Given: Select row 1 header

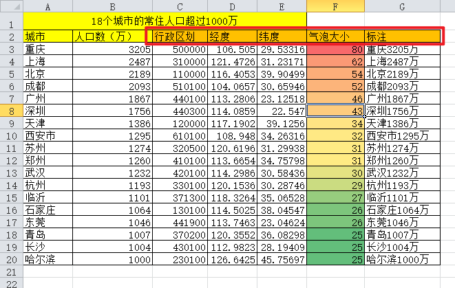Looking at the screenshot, I should 12,21.
